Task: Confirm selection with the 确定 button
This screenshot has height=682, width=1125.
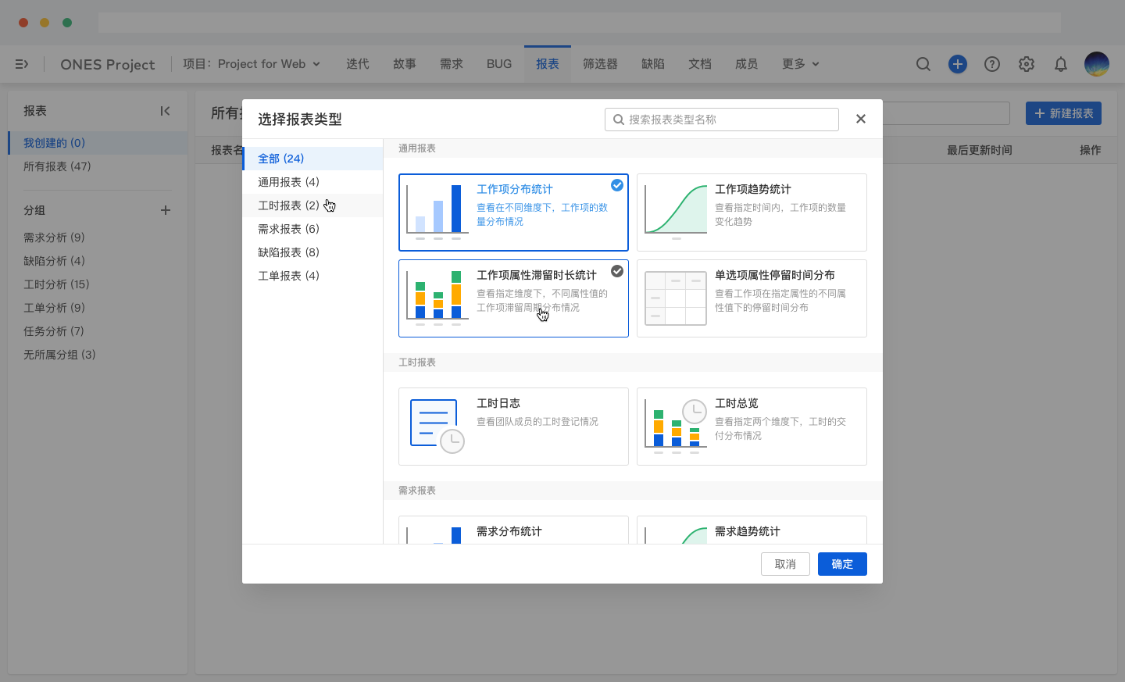Action: coord(842,563)
